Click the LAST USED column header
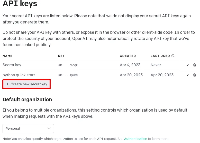 [160, 56]
